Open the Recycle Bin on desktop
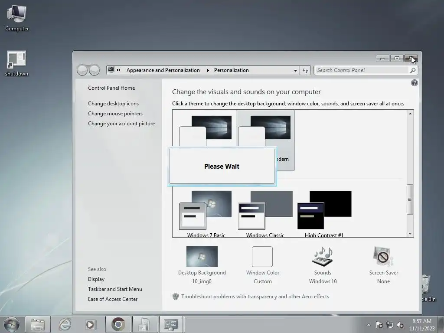This screenshot has height=333, width=444. [x=428, y=287]
